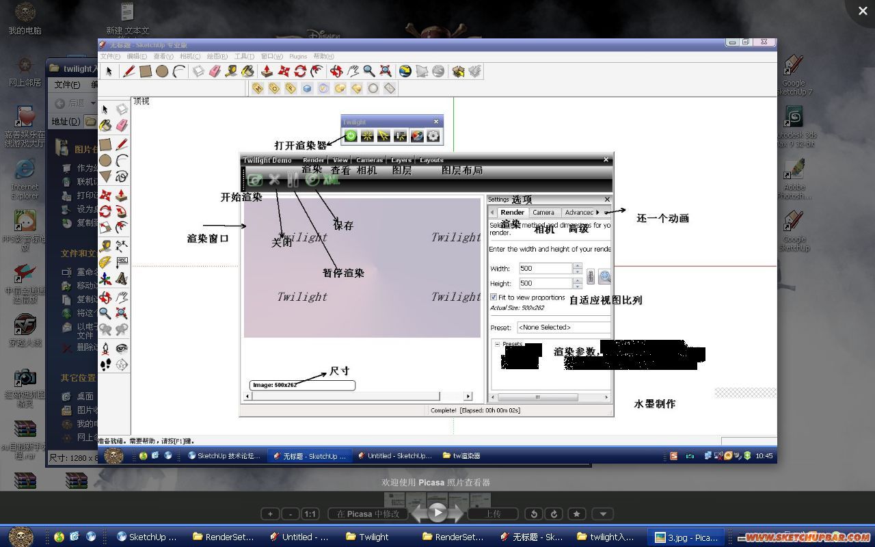Zoom out with the minus button in Picasa viewer

click(x=290, y=514)
